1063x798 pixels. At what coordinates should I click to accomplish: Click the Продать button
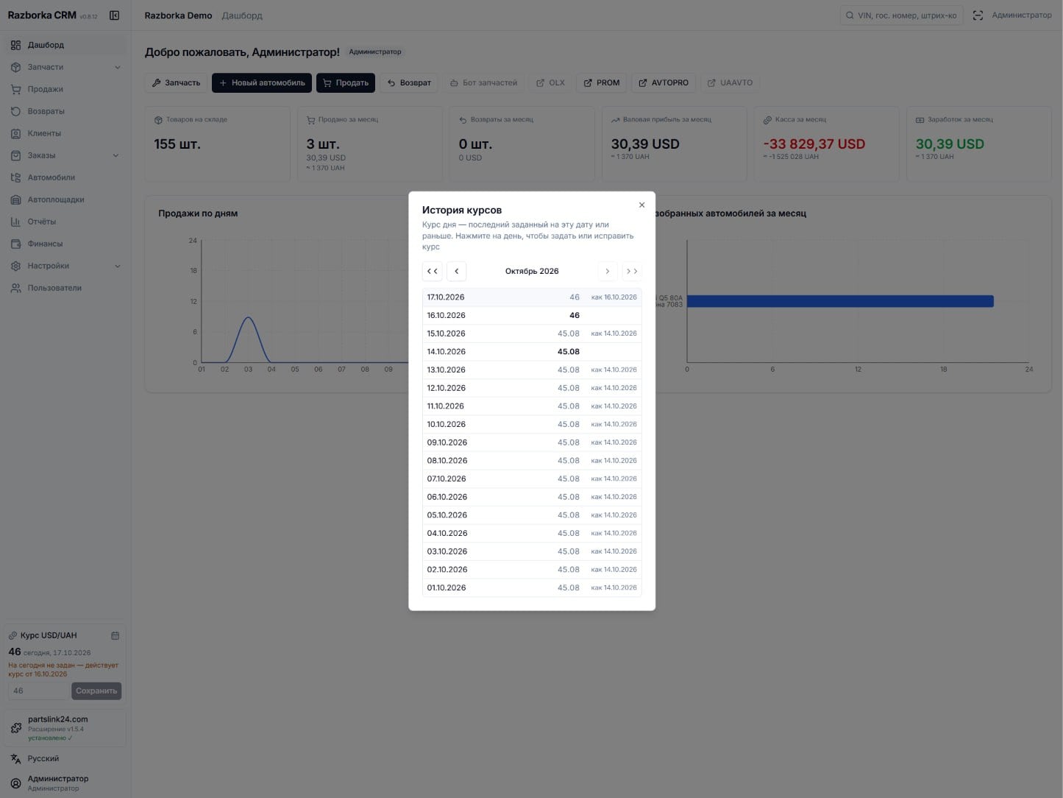(x=346, y=82)
